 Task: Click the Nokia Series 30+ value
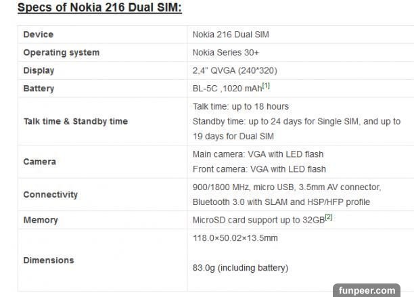click(x=225, y=52)
